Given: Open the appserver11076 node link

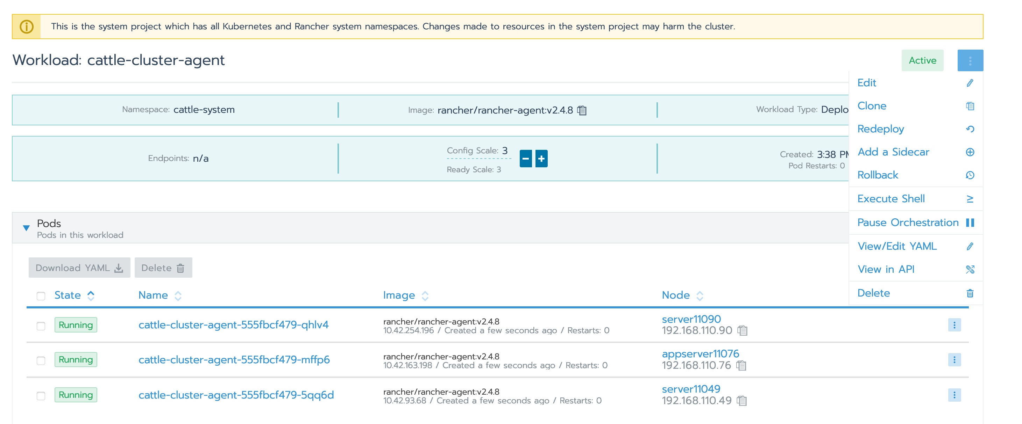Looking at the screenshot, I should point(700,353).
